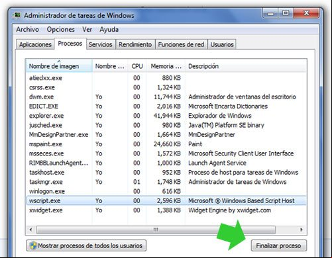The width and height of the screenshot is (332, 258).
Task: Click the 24,660 KB memory value
Action: (167, 144)
